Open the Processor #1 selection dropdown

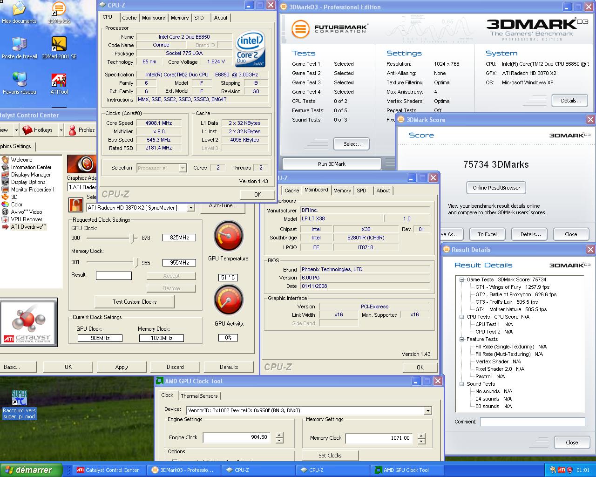coord(183,168)
